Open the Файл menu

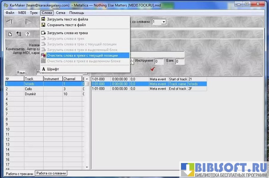tap(10, 13)
